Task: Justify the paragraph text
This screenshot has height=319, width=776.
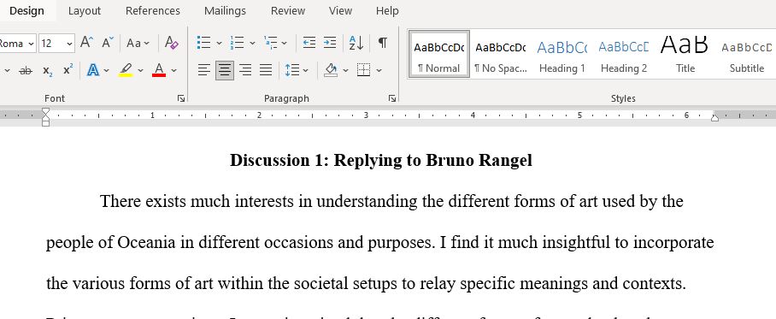Action: (x=267, y=70)
